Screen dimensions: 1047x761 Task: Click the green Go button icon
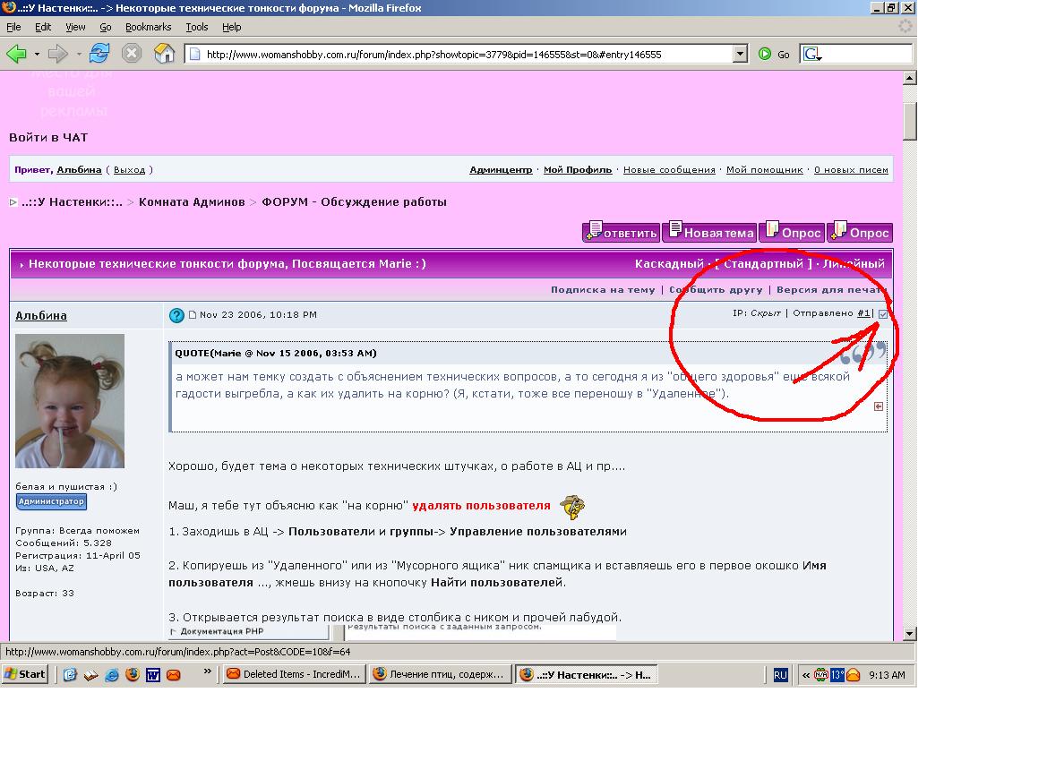765,54
